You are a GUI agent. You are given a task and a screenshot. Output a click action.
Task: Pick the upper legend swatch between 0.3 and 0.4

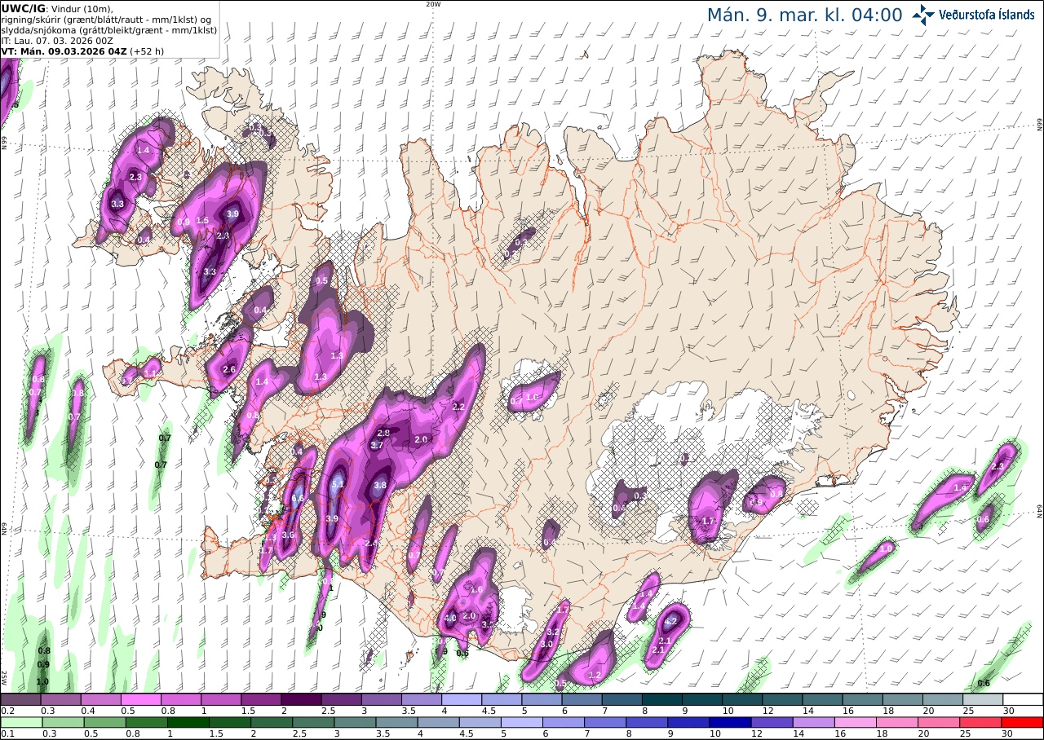(x=60, y=699)
